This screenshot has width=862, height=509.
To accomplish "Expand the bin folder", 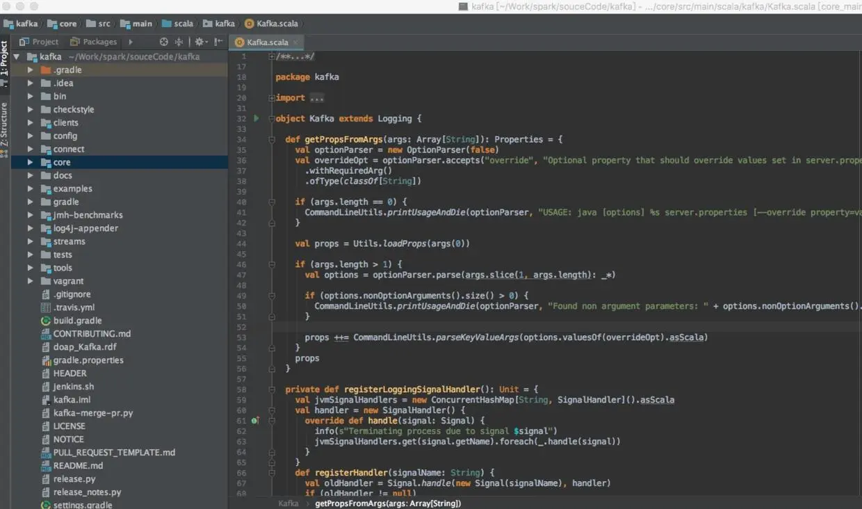I will pos(30,97).
